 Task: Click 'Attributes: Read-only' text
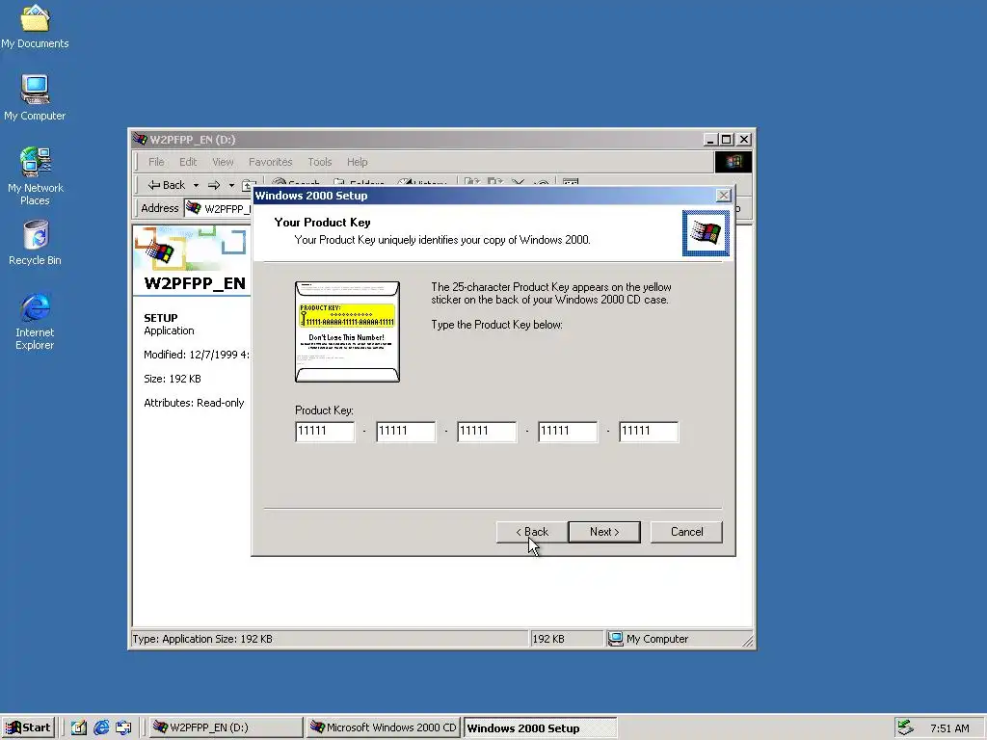[194, 403]
